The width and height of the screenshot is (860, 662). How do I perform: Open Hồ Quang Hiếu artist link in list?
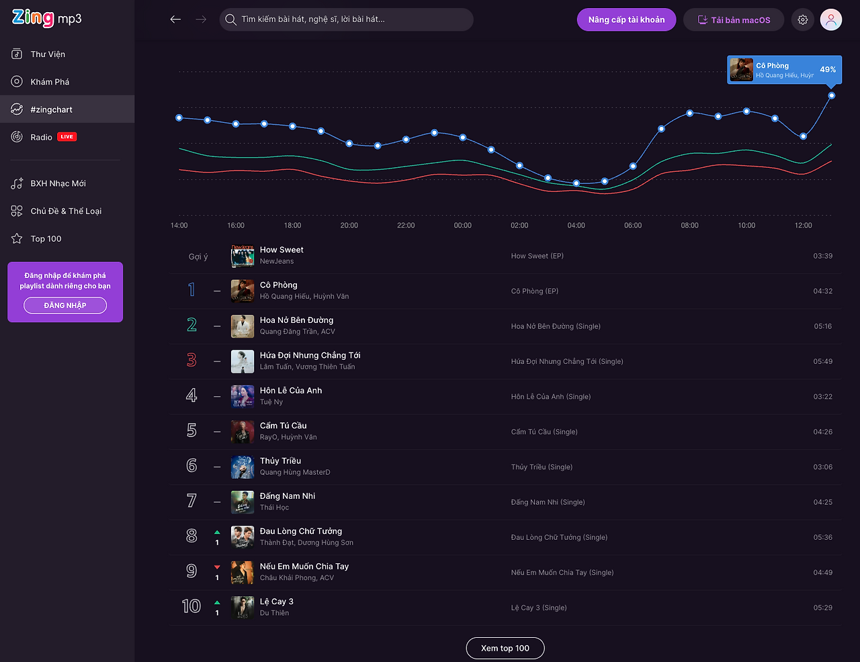tap(286, 297)
